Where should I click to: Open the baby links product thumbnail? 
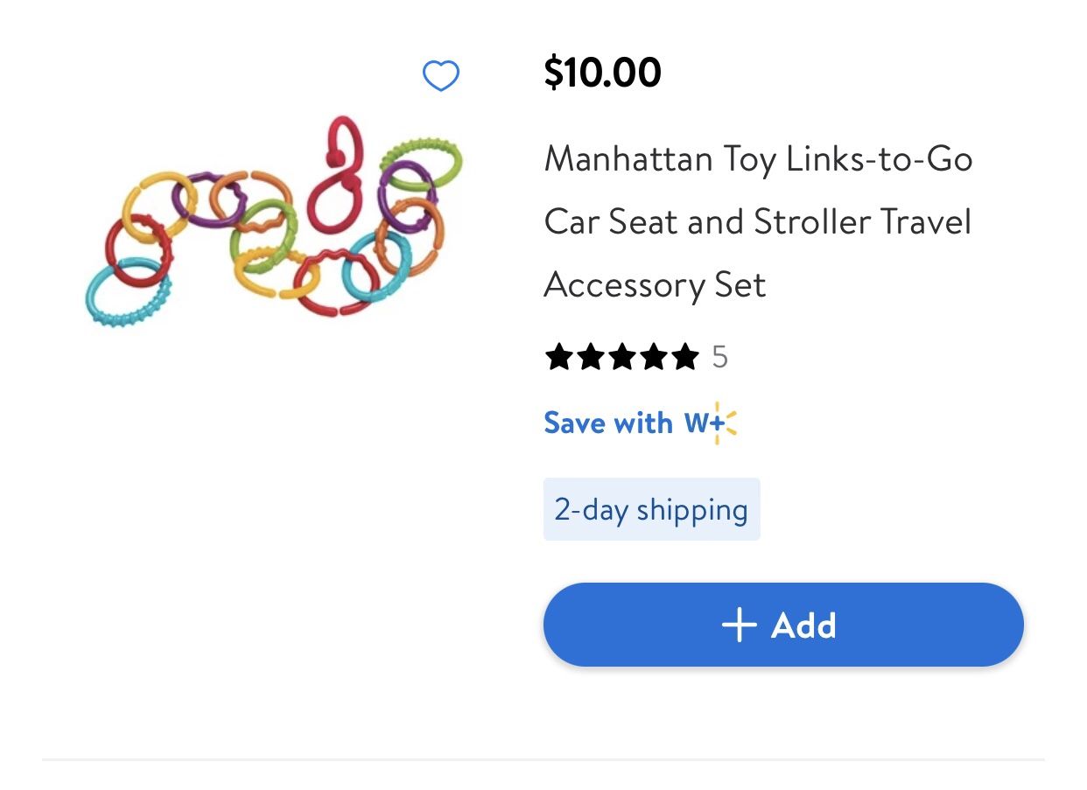273,217
